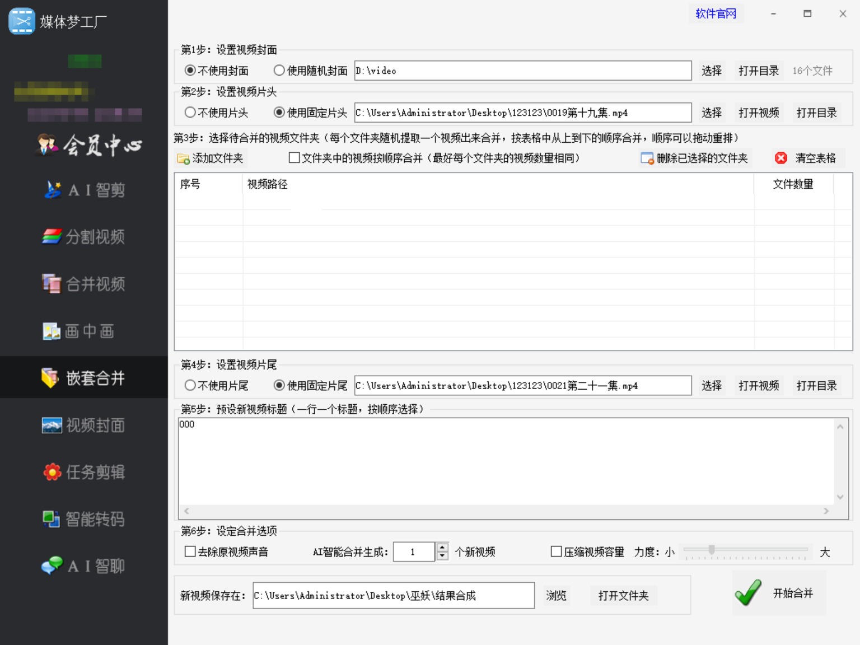Select the 使用随机封面 radio button
This screenshot has height=645, width=860.
[x=279, y=71]
